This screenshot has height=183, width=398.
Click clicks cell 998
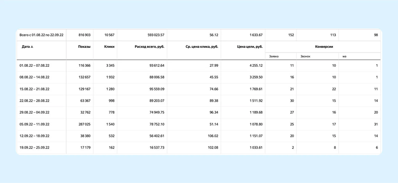(x=112, y=101)
